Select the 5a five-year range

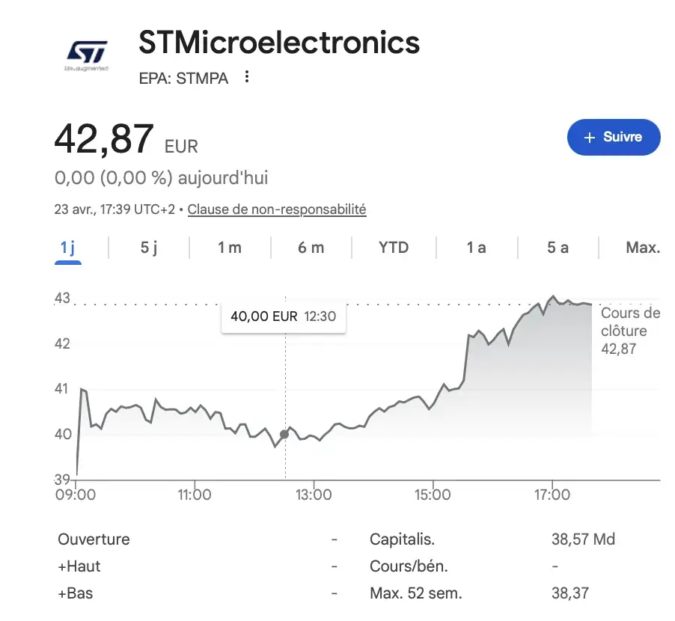[x=556, y=247]
